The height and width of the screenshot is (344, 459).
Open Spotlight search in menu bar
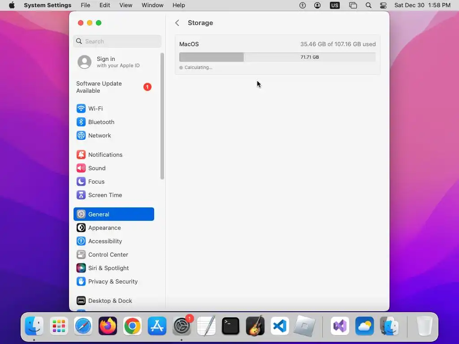pyautogui.click(x=368, y=5)
